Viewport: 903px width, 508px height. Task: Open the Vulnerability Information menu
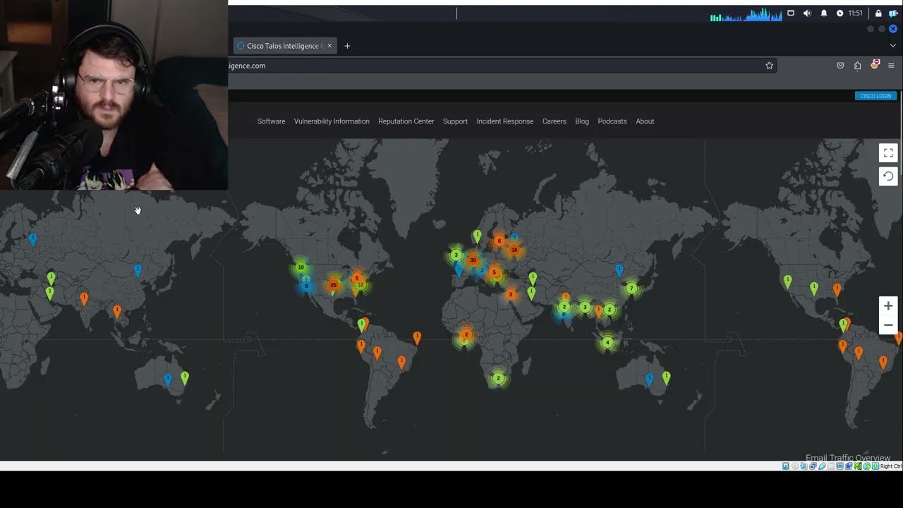coord(332,121)
